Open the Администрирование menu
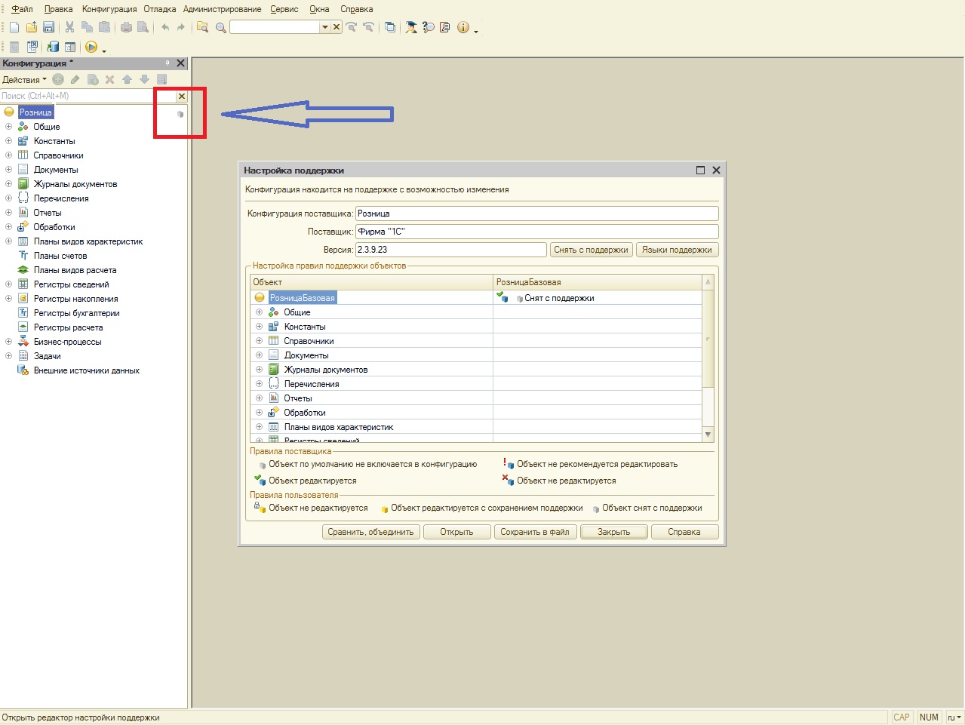 click(x=222, y=9)
